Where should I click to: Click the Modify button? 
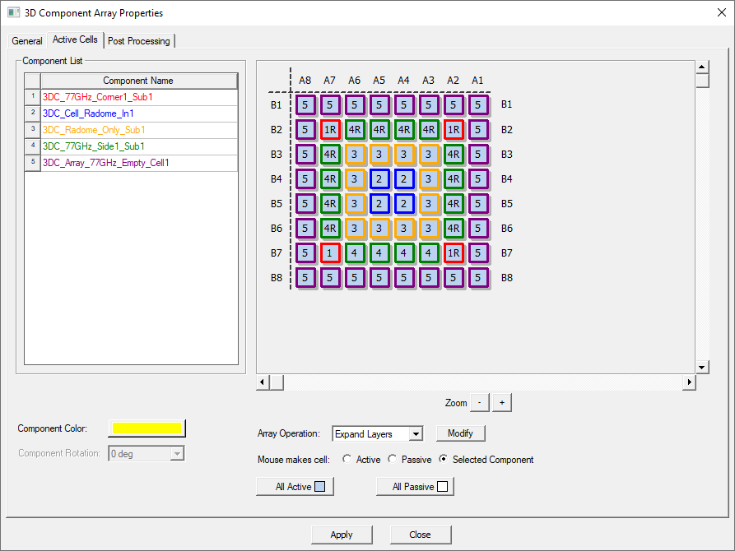[x=460, y=433]
